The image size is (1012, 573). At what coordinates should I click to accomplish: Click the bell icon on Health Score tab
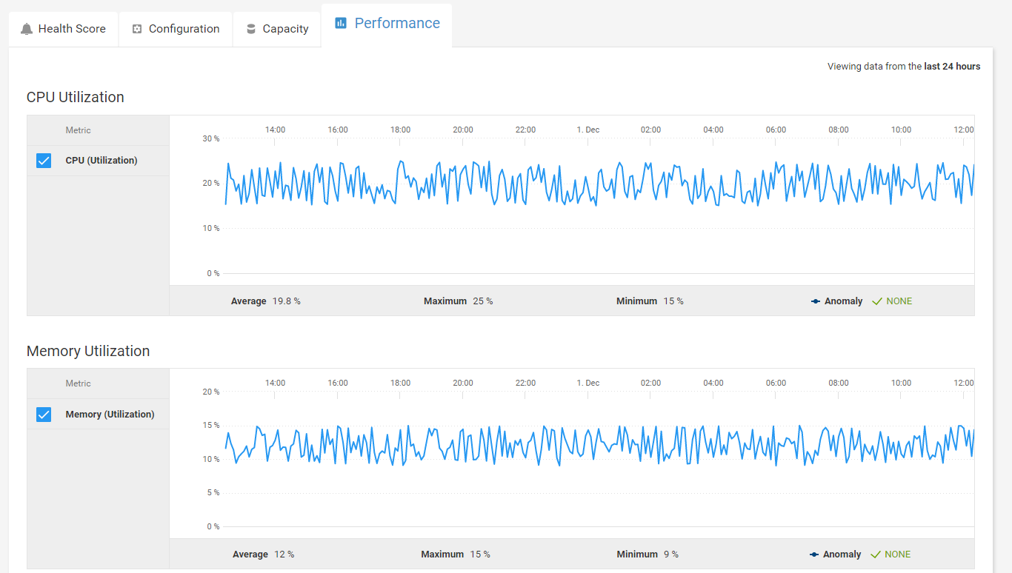tap(27, 29)
